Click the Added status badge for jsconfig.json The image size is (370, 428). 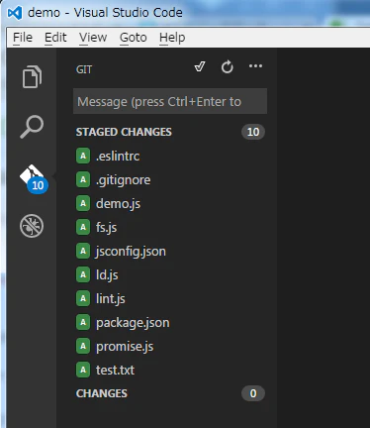tap(83, 251)
